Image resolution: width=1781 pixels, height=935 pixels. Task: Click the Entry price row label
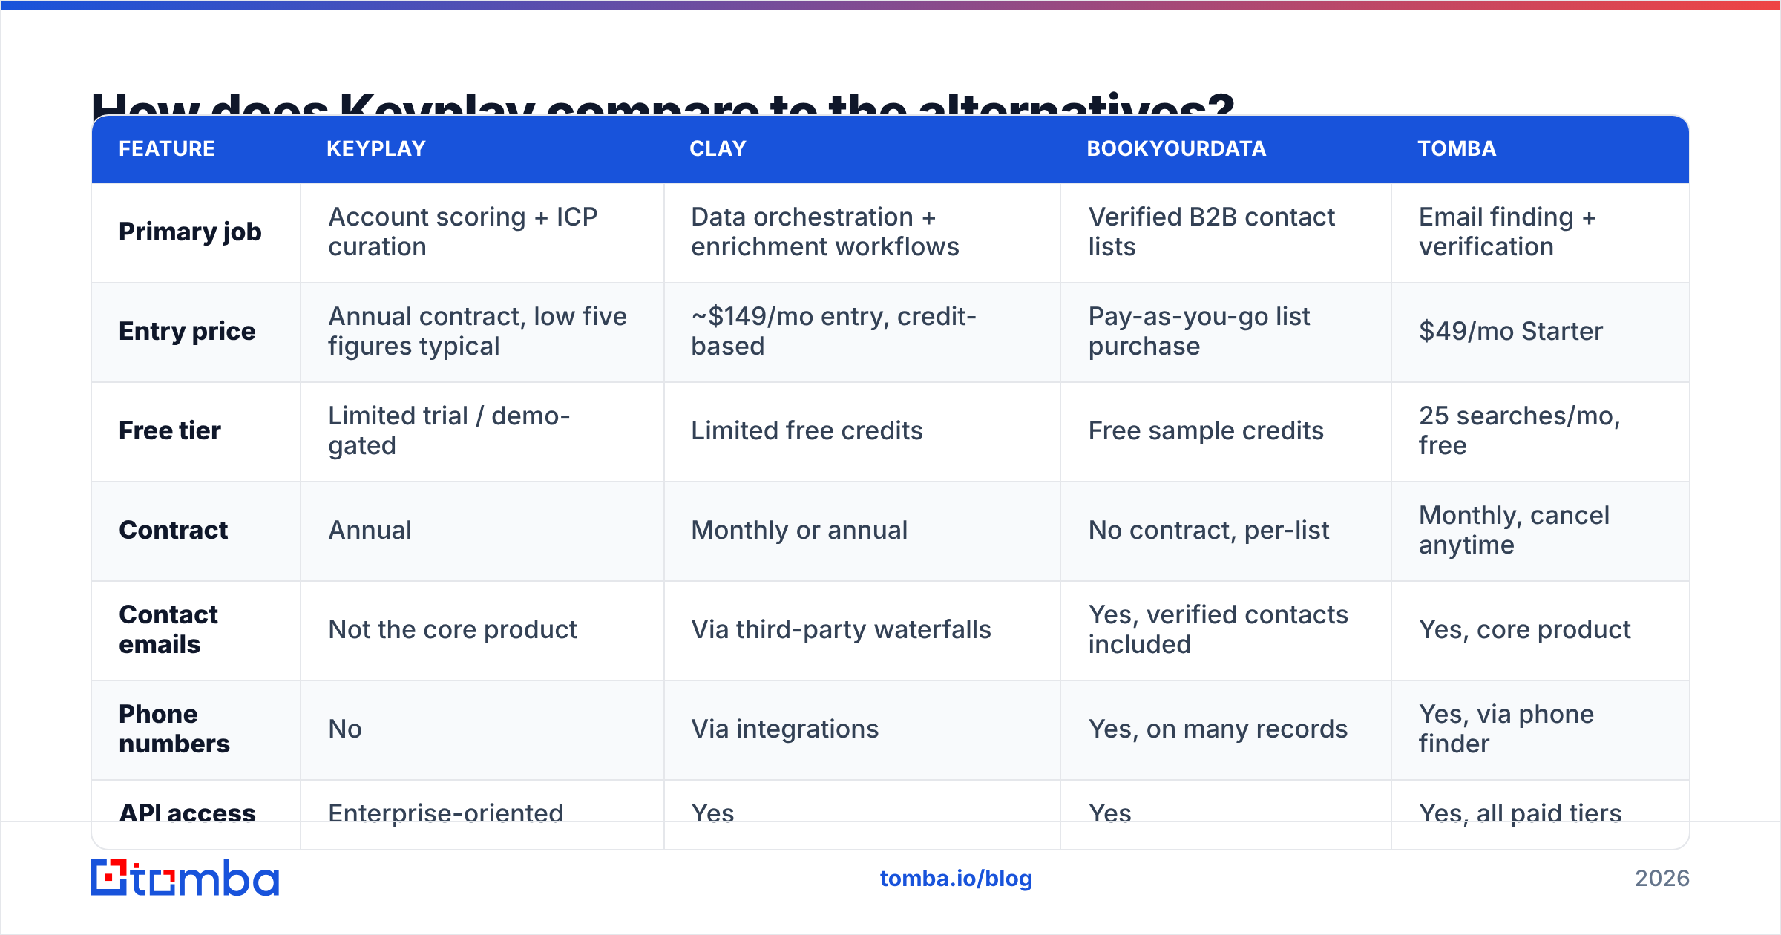pyautogui.click(x=187, y=331)
